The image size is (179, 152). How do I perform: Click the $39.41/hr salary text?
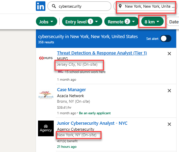(64, 107)
